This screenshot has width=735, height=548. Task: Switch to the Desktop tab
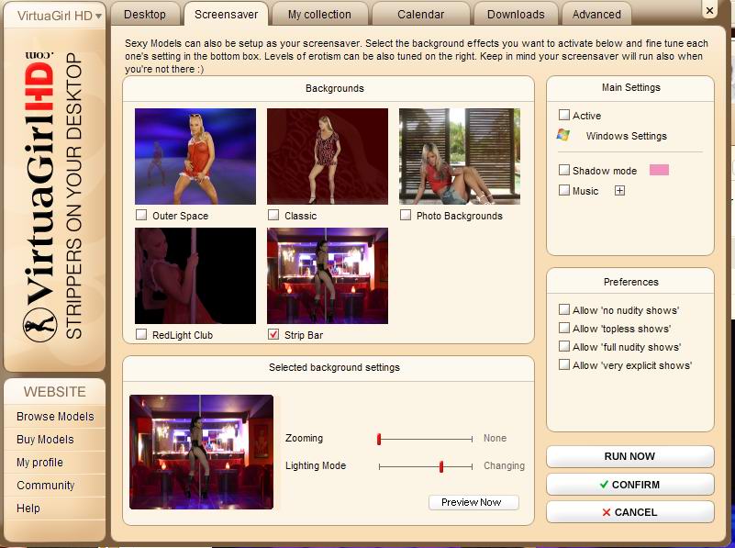145,15
